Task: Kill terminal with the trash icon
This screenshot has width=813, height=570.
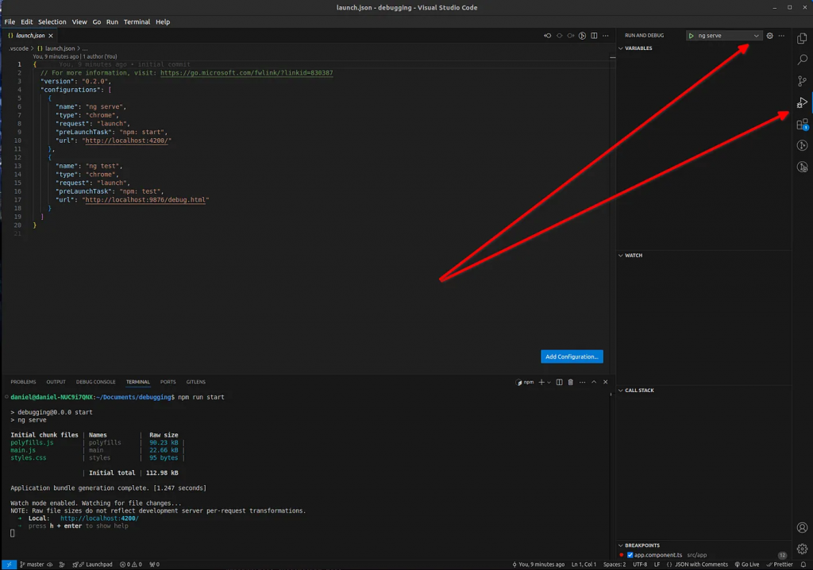Action: tap(570, 382)
